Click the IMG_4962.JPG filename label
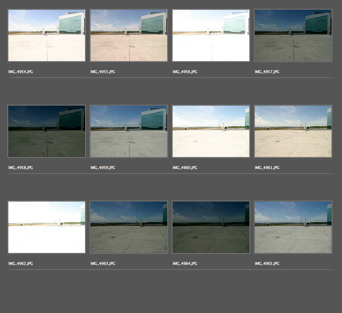 point(21,264)
